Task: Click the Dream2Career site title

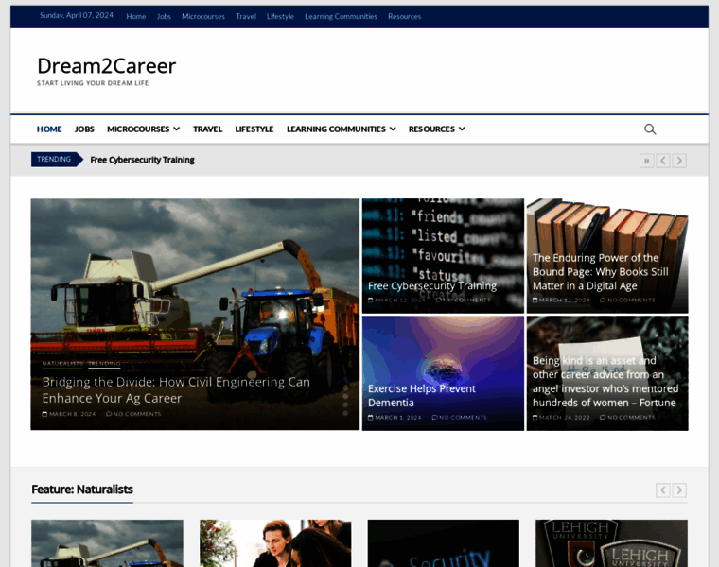Action: pos(106,66)
